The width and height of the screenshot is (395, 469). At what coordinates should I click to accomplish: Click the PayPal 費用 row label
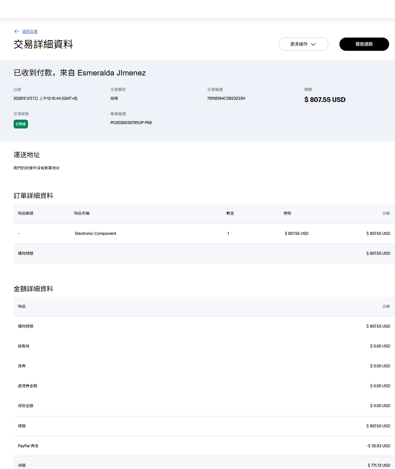pyautogui.click(x=28, y=446)
